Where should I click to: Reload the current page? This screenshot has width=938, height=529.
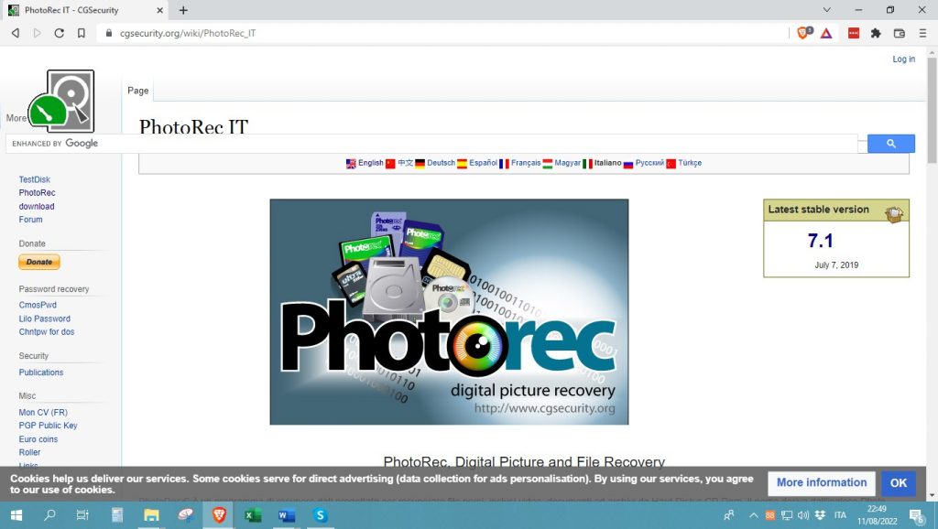[x=59, y=33]
